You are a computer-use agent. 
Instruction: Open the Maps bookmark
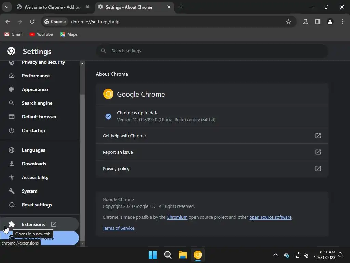(69, 34)
